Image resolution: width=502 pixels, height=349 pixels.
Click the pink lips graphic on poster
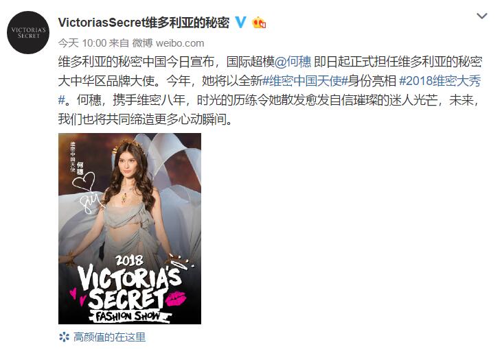tap(176, 298)
